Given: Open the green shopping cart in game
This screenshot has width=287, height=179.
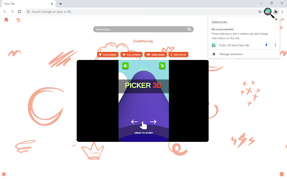Looking at the screenshot, I should pyautogui.click(x=162, y=66).
